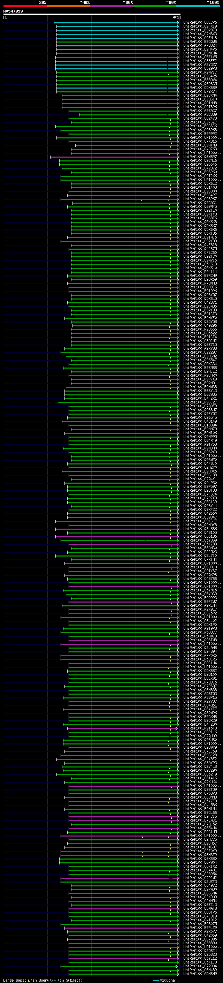
Task: Select hit UniRef100_Q6W6R7
Action: pyautogui.click(x=200, y=157)
